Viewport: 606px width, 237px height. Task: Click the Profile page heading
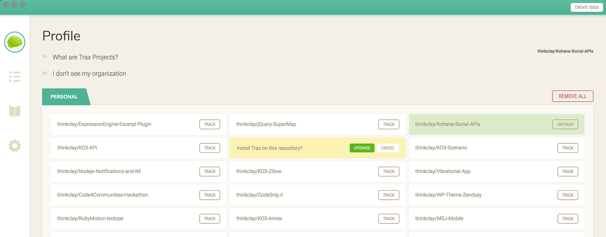61,36
